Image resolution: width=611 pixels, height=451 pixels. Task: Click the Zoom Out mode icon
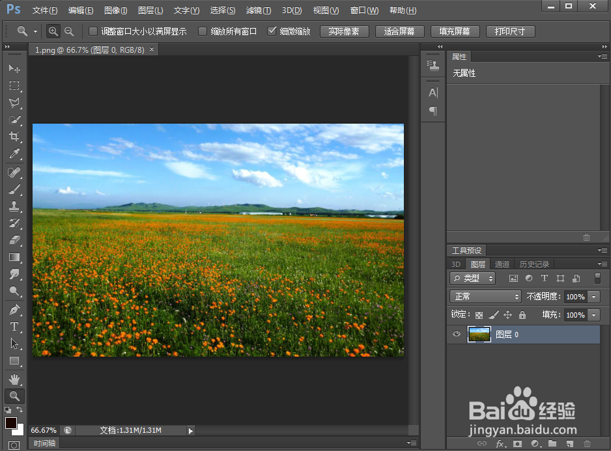pyautogui.click(x=69, y=31)
